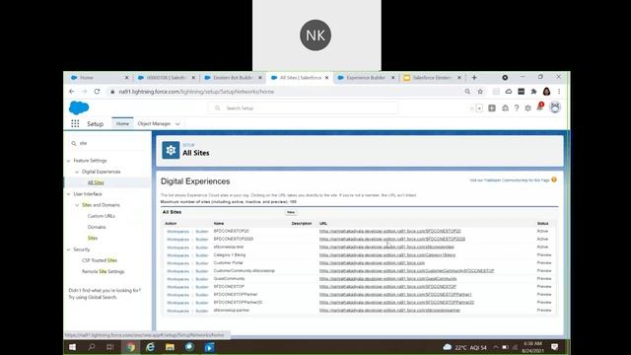The width and height of the screenshot is (631, 355).
Task: Show hidden system tray icons
Action: 496,347
